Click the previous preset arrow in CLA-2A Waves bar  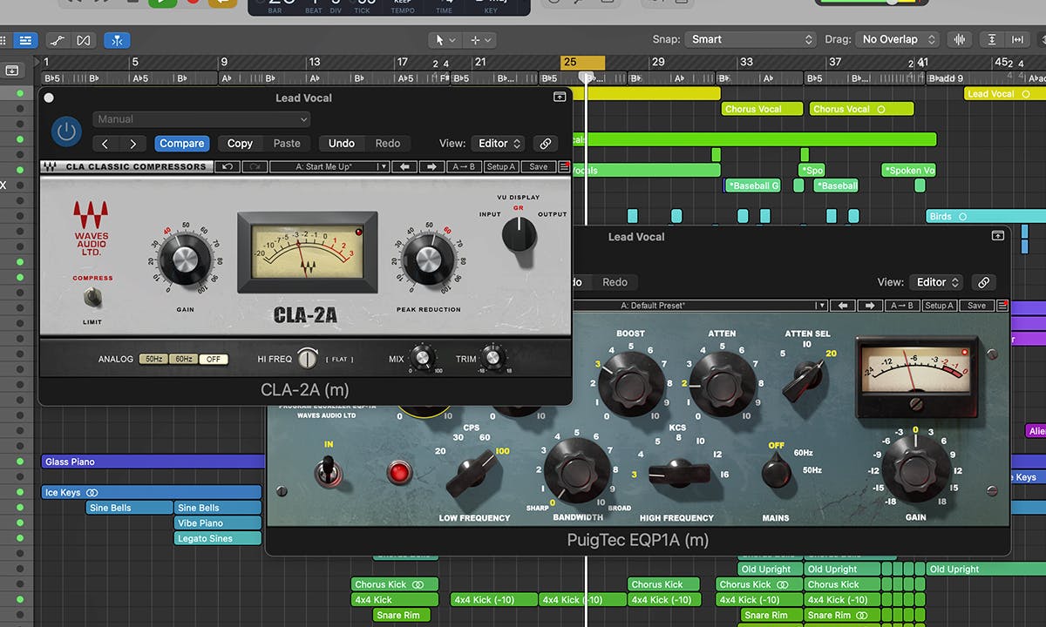click(x=404, y=166)
